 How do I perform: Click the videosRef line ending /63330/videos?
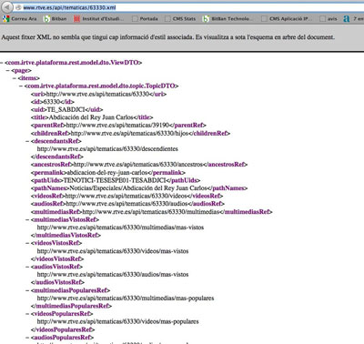click(126, 196)
